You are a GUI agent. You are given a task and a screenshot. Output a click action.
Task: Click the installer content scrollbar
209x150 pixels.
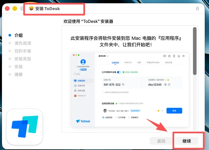pos(195,51)
